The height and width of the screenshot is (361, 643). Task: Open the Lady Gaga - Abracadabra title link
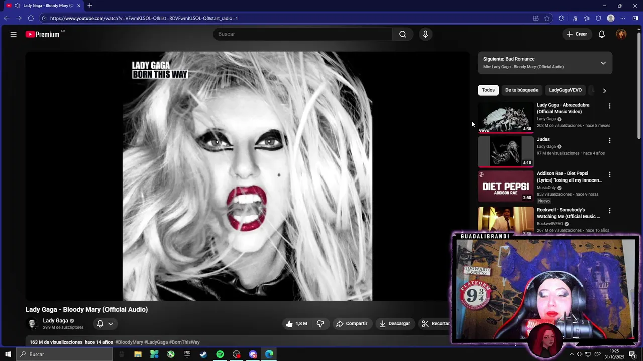pyautogui.click(x=563, y=108)
